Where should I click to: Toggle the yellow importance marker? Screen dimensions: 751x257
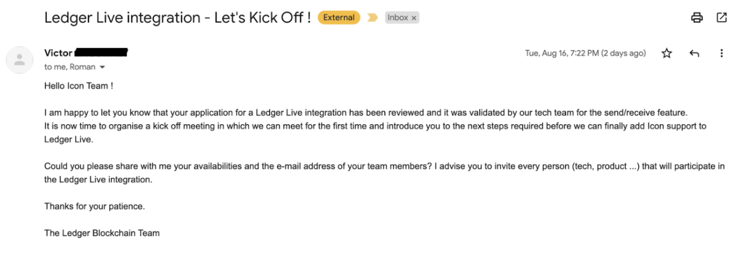coord(372,18)
